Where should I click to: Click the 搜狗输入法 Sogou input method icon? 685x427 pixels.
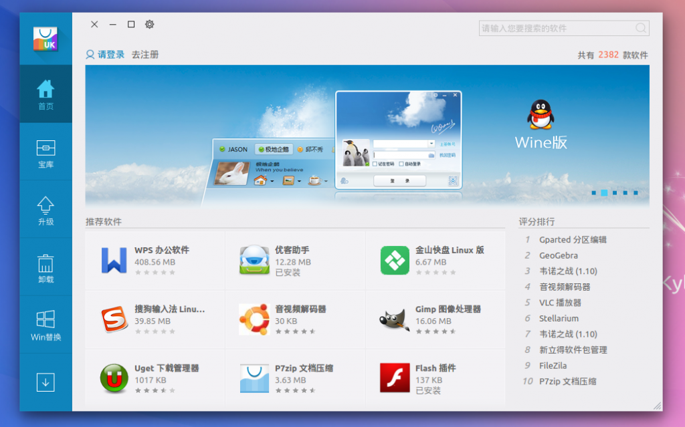[x=114, y=319]
